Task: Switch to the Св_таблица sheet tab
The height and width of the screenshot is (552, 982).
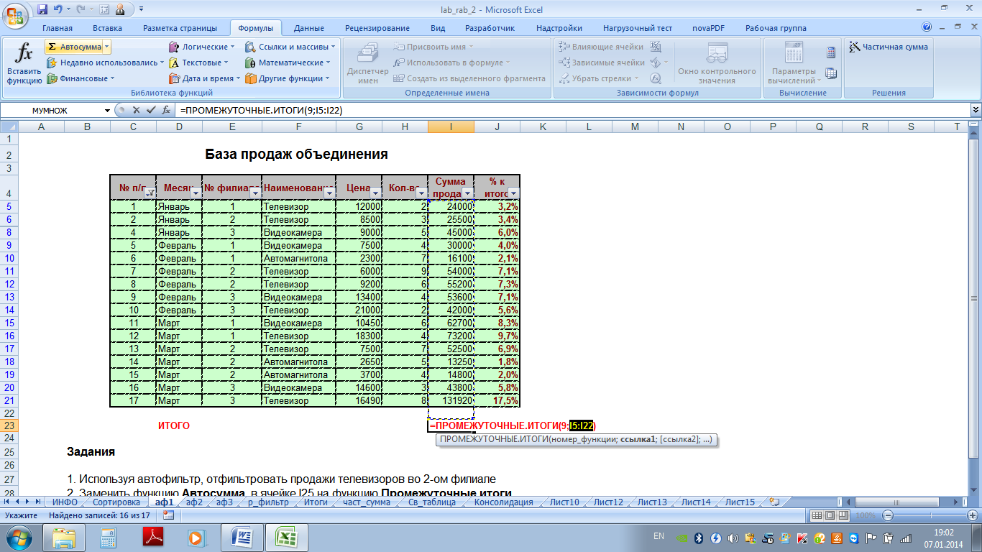Action: (x=431, y=502)
